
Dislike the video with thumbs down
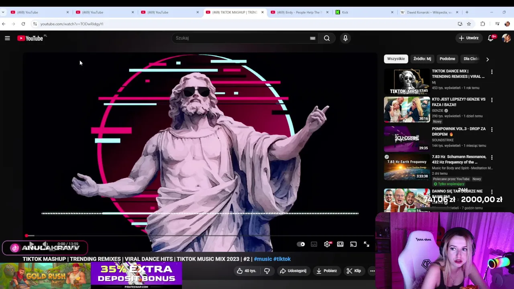coord(267,271)
